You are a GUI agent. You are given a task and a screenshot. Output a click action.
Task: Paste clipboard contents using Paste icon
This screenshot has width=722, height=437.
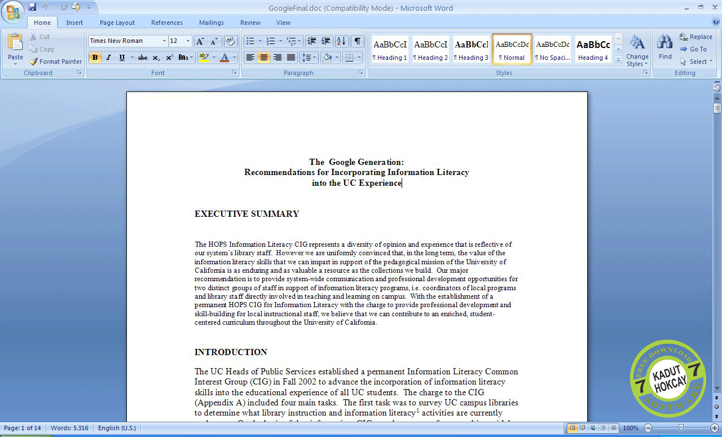click(x=15, y=42)
